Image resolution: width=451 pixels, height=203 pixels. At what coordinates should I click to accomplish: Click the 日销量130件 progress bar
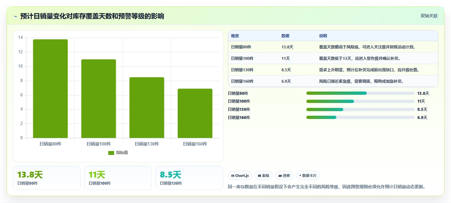(361, 110)
